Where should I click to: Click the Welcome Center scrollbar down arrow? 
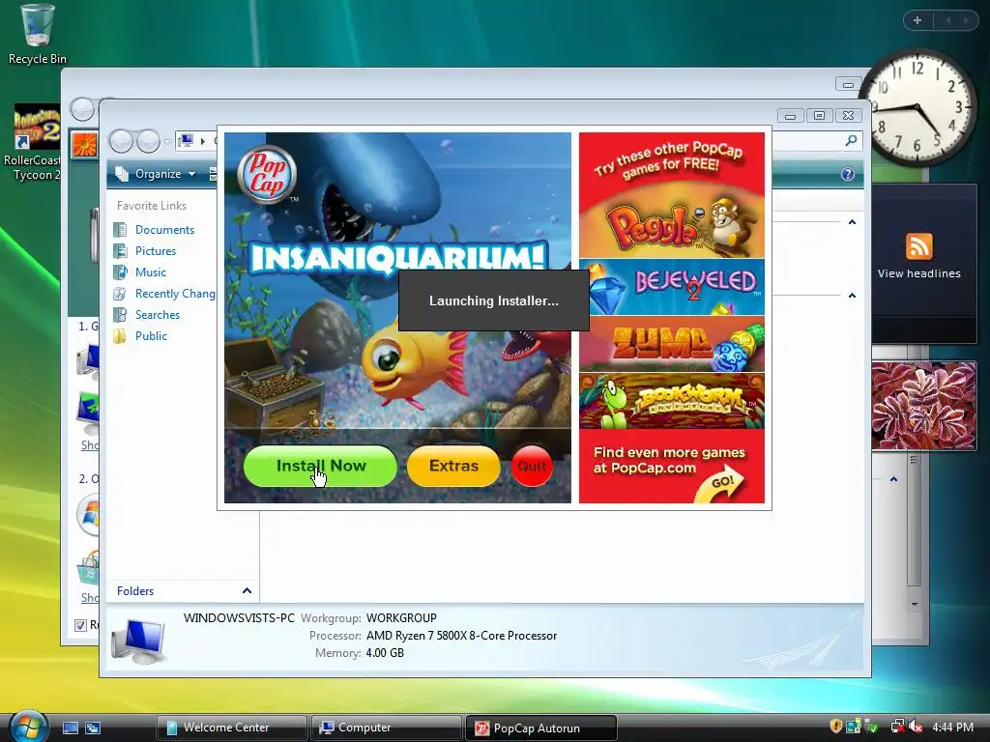click(915, 605)
